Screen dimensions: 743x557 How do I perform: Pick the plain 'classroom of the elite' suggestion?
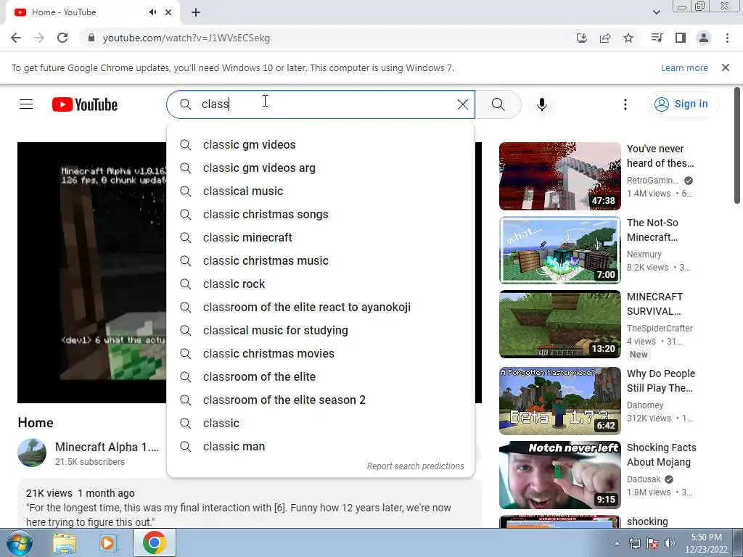point(321,376)
